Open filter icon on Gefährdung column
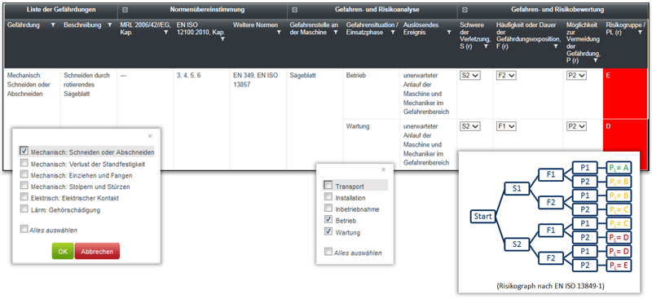 tap(53, 25)
